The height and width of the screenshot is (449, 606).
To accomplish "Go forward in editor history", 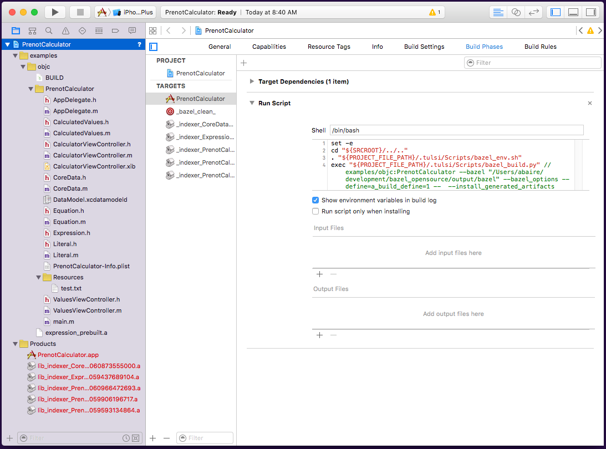I will tap(184, 30).
